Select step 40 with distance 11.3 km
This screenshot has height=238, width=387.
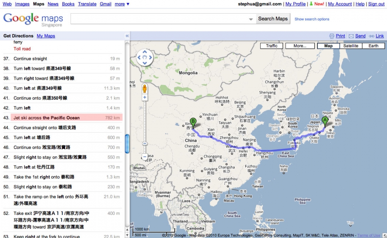click(x=63, y=88)
